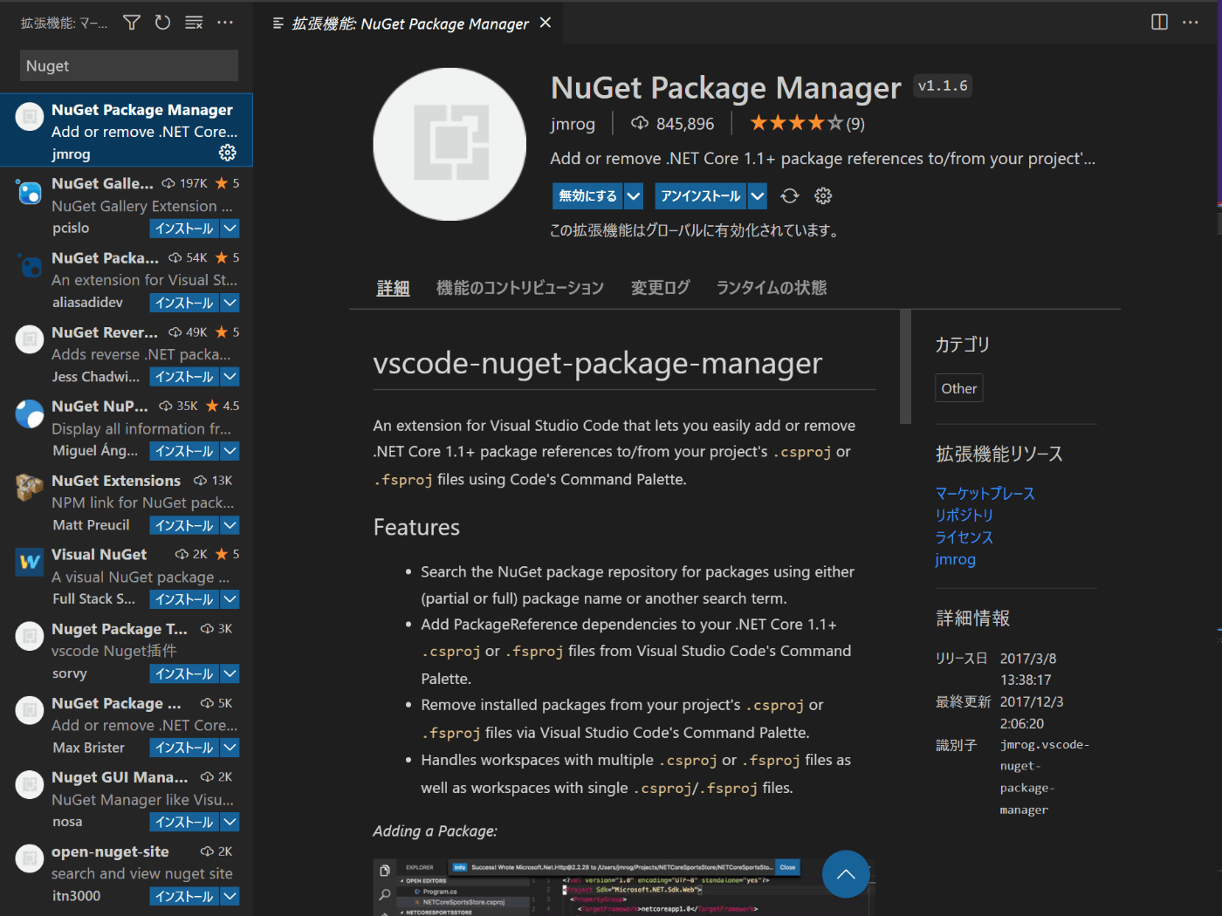Click the details pane vertical scrollbar
The image size is (1222, 916).
click(905, 366)
